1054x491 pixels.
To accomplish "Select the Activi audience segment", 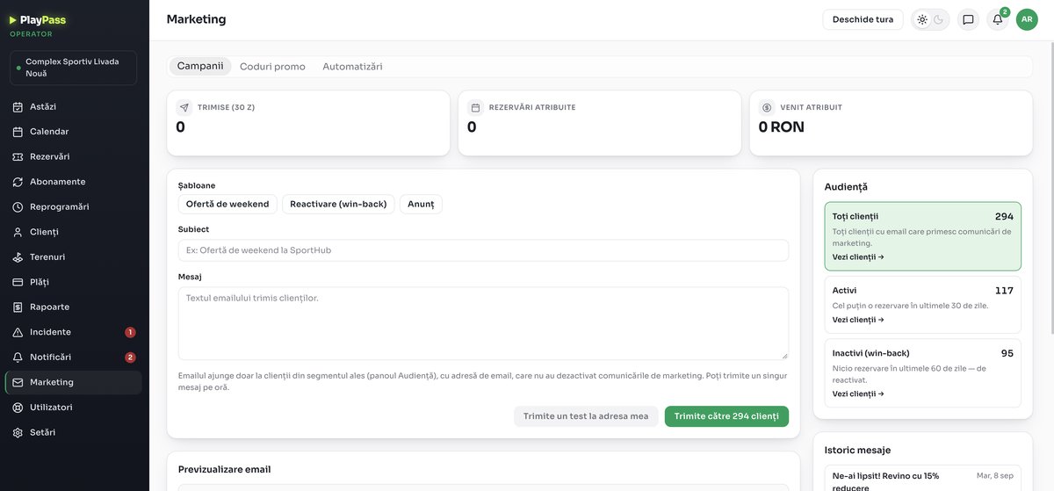I will click(x=923, y=305).
